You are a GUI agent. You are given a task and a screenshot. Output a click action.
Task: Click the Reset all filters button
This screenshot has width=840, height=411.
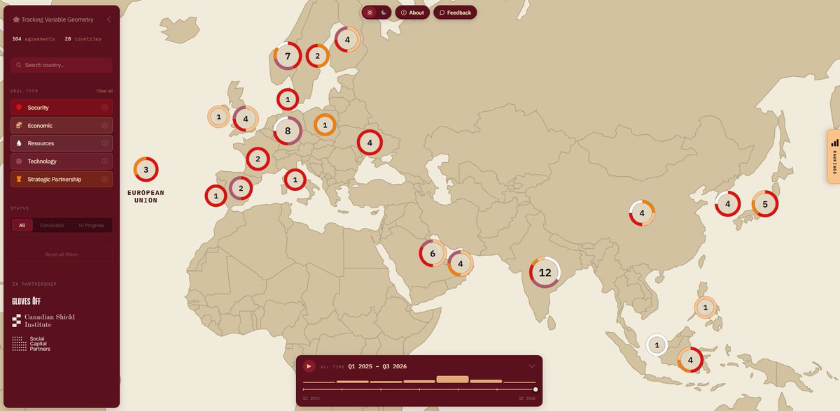coord(62,254)
